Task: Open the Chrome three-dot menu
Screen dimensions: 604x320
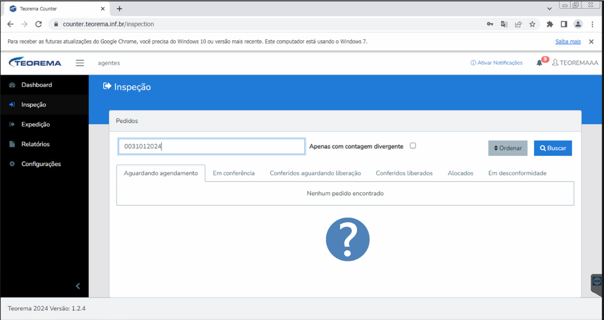Action: click(592, 24)
